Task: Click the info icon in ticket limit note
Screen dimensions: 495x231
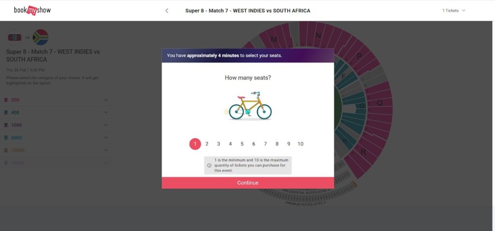Action: point(209,165)
